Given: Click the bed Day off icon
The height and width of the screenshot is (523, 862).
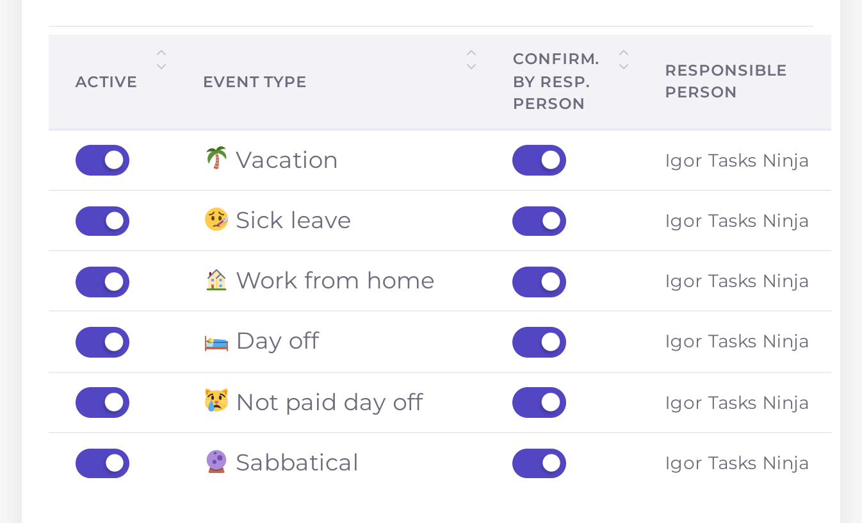Looking at the screenshot, I should pyautogui.click(x=216, y=342).
